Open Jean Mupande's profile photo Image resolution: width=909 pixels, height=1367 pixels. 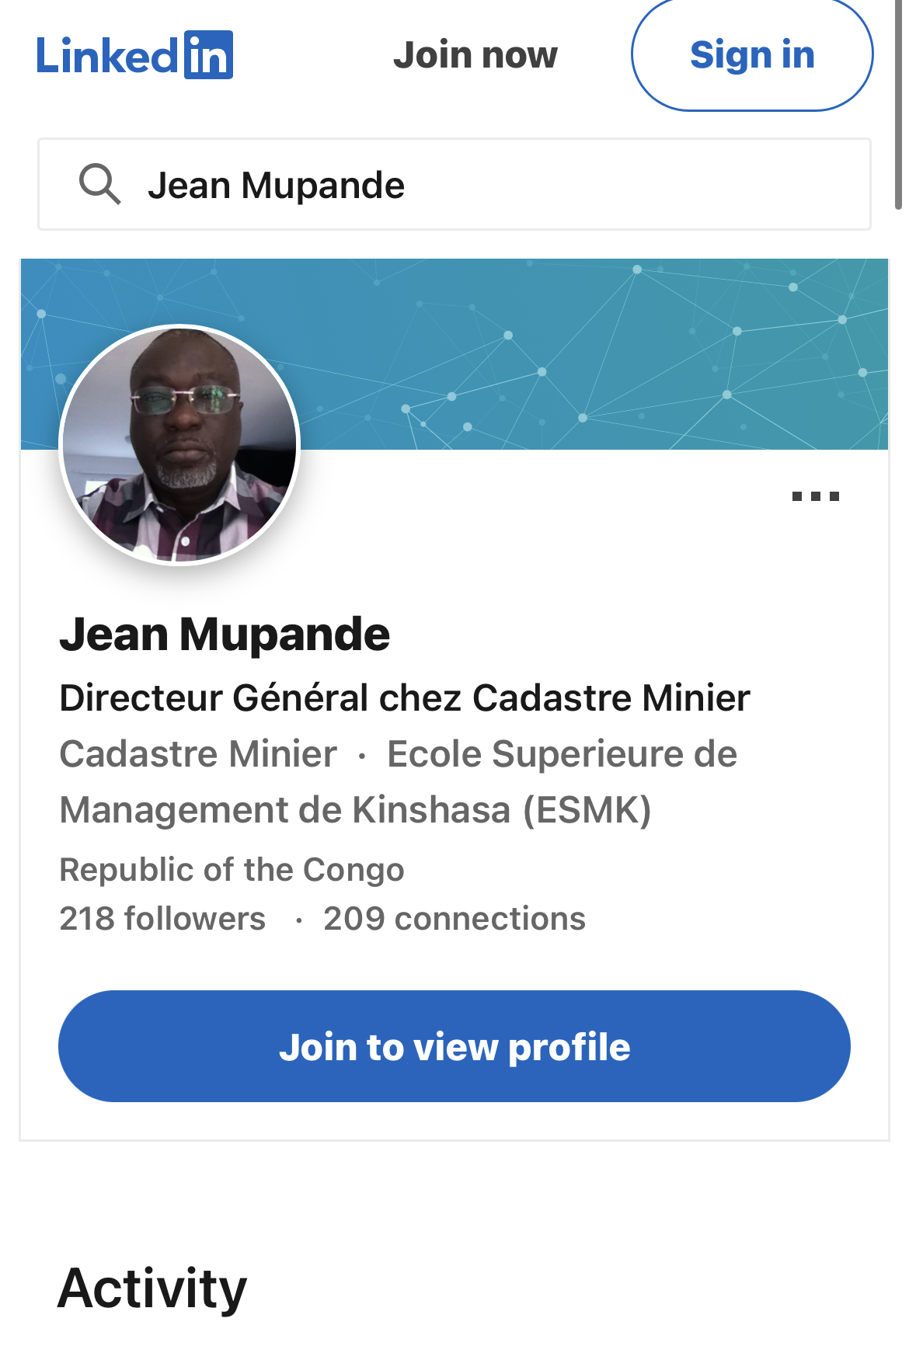tap(179, 445)
